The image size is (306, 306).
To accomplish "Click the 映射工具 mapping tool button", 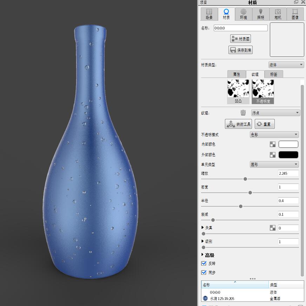I will tap(238, 124).
